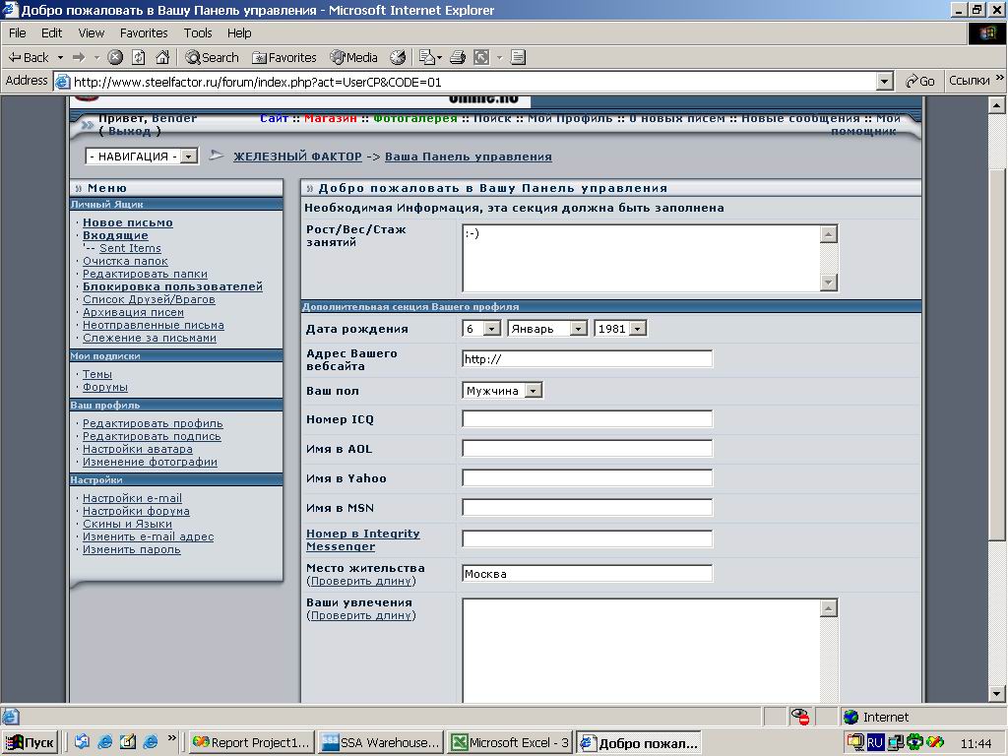Image resolution: width=1008 pixels, height=756 pixels.
Task: Open the НАВИГАЦИЯ dropdown
Action: point(189,157)
